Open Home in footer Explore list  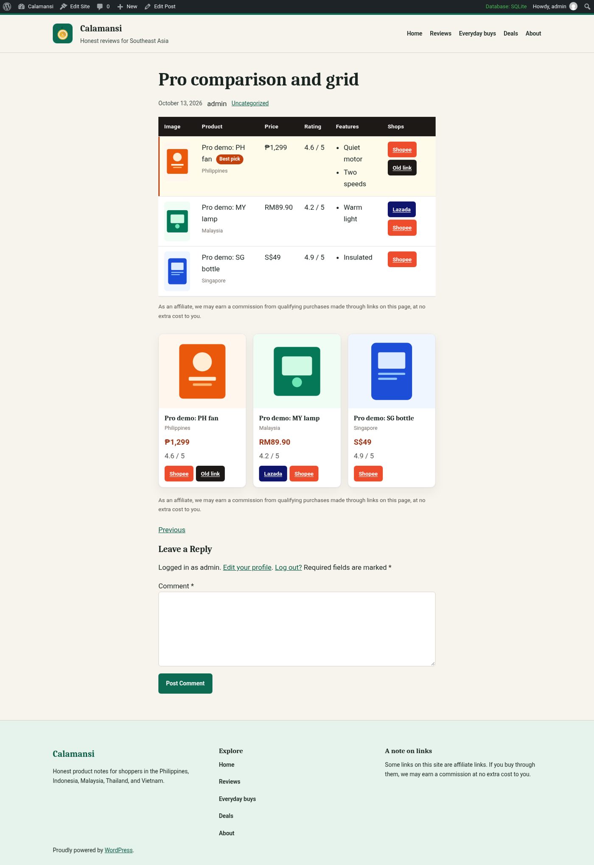227,764
